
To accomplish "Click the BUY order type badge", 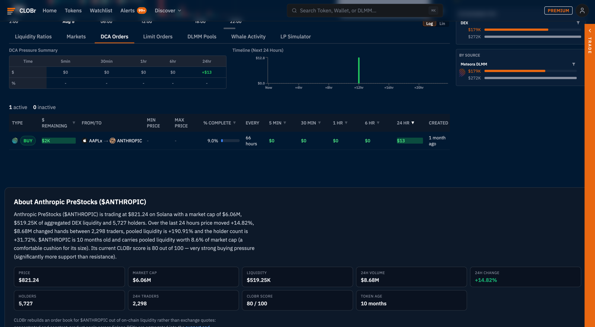I will [28, 141].
